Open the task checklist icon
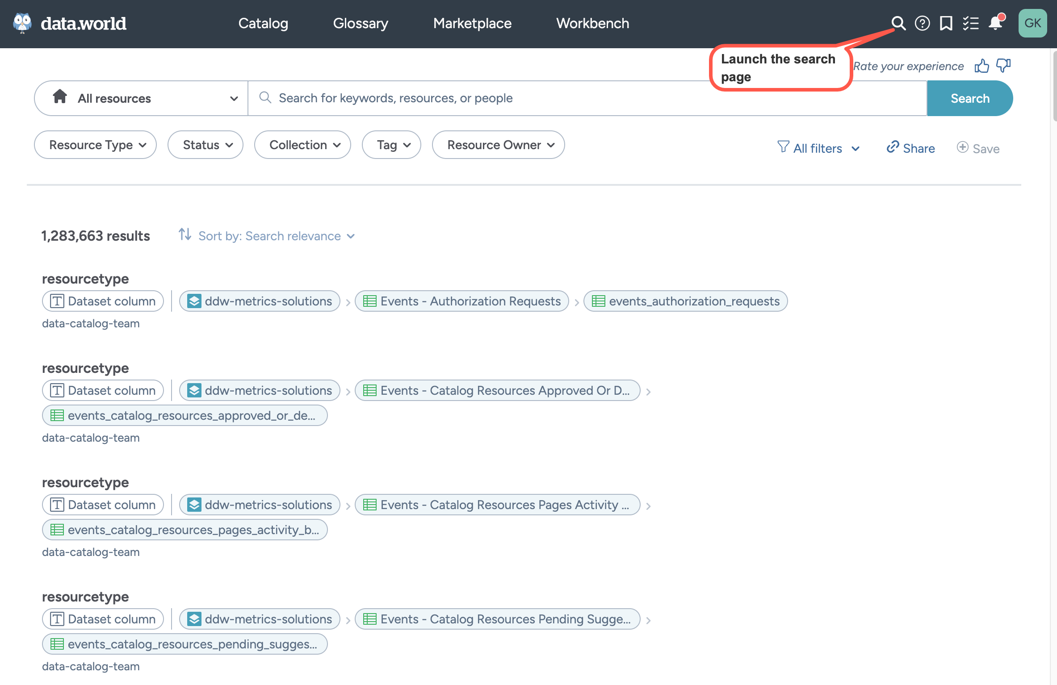The image size is (1057, 685). pos(970,23)
